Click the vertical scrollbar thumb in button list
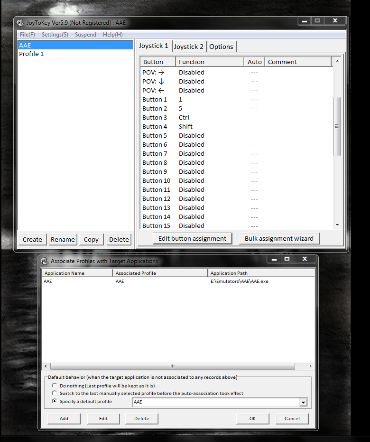Viewport: 370px width, 442px height. click(337, 126)
